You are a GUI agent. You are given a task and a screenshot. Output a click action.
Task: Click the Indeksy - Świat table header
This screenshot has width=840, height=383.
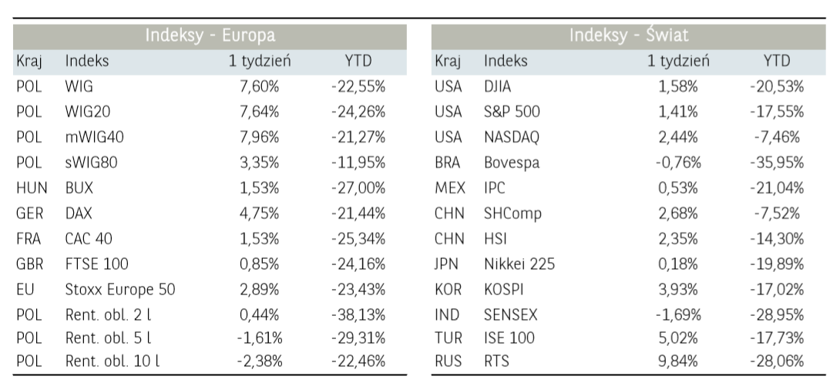click(629, 35)
